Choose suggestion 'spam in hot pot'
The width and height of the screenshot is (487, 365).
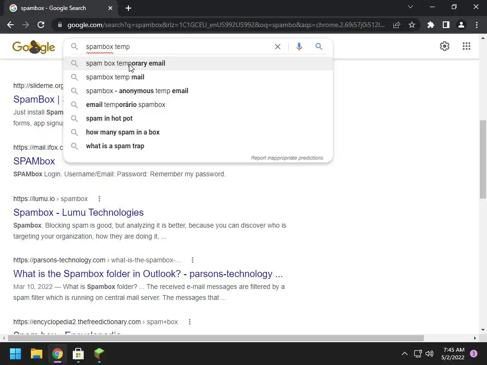198,118
